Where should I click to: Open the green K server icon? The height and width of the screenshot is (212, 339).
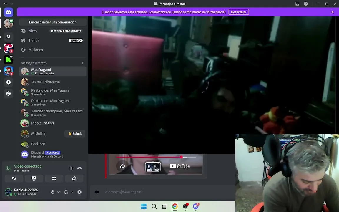point(9,59)
